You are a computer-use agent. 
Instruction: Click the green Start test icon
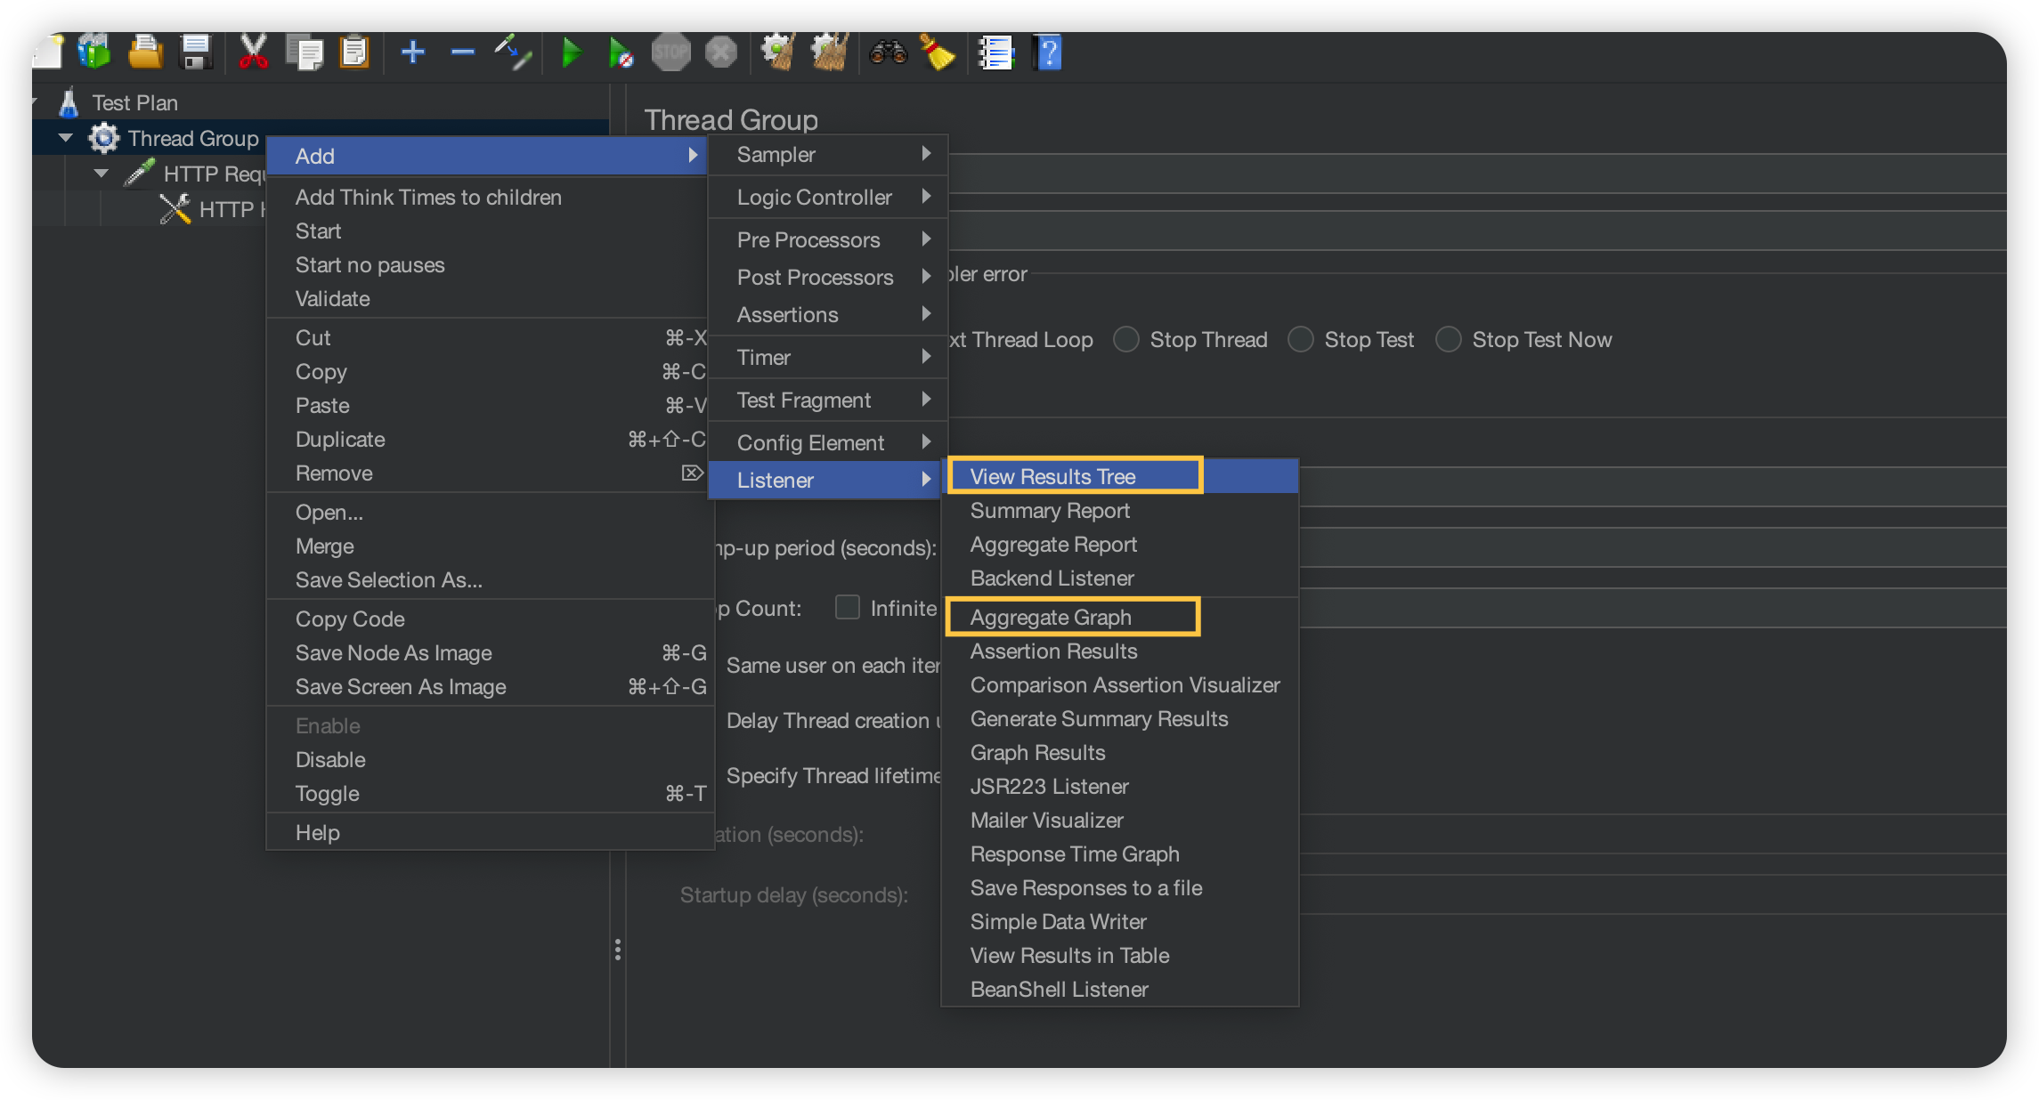pos(571,53)
